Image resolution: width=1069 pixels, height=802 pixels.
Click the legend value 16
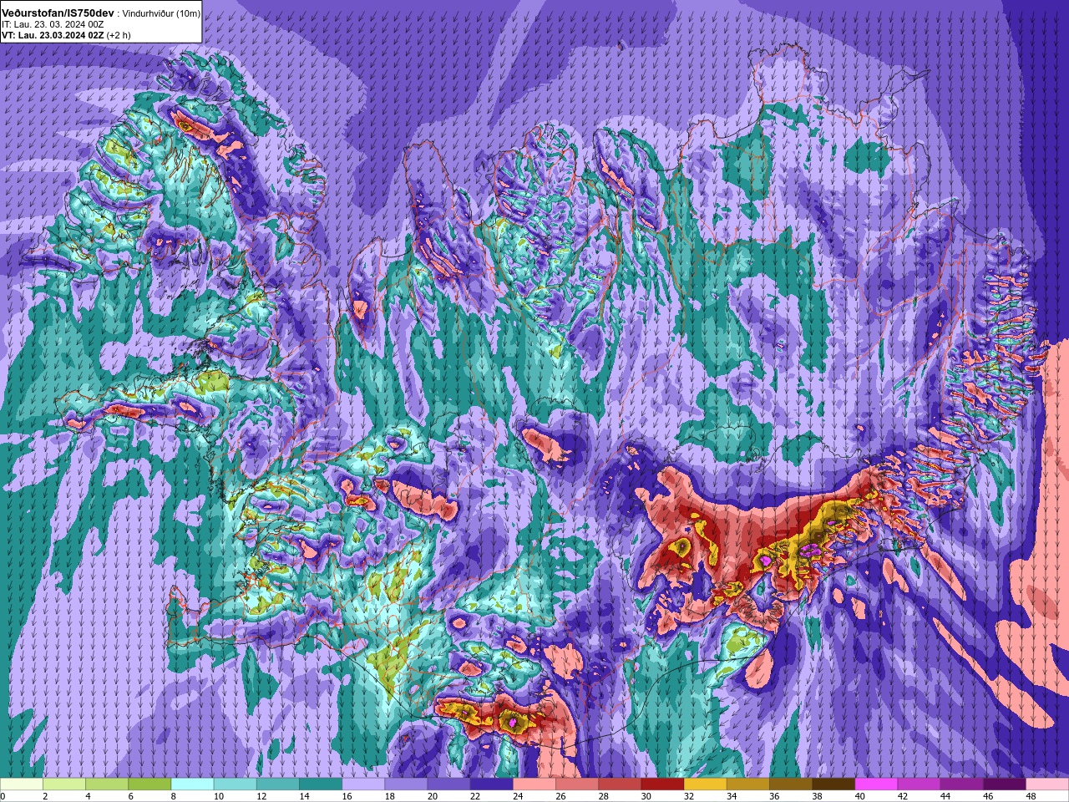(x=347, y=796)
